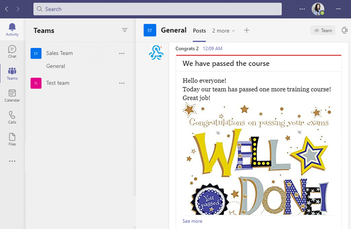351x229 pixels.
Task: Open the Calendar app
Action: click(12, 96)
